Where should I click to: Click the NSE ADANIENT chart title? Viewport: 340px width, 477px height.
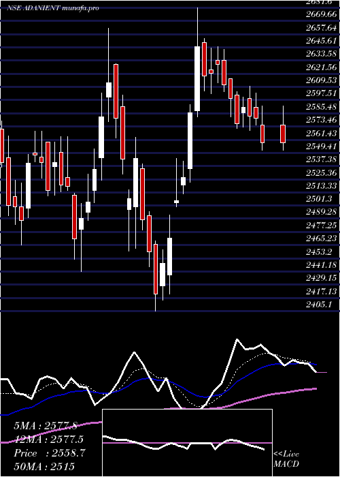pos(53,8)
